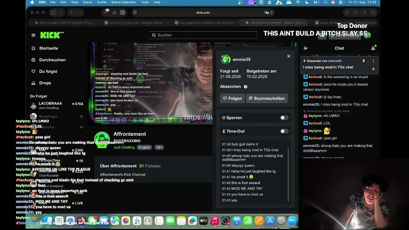Show Safari tab overview

(373, 12)
